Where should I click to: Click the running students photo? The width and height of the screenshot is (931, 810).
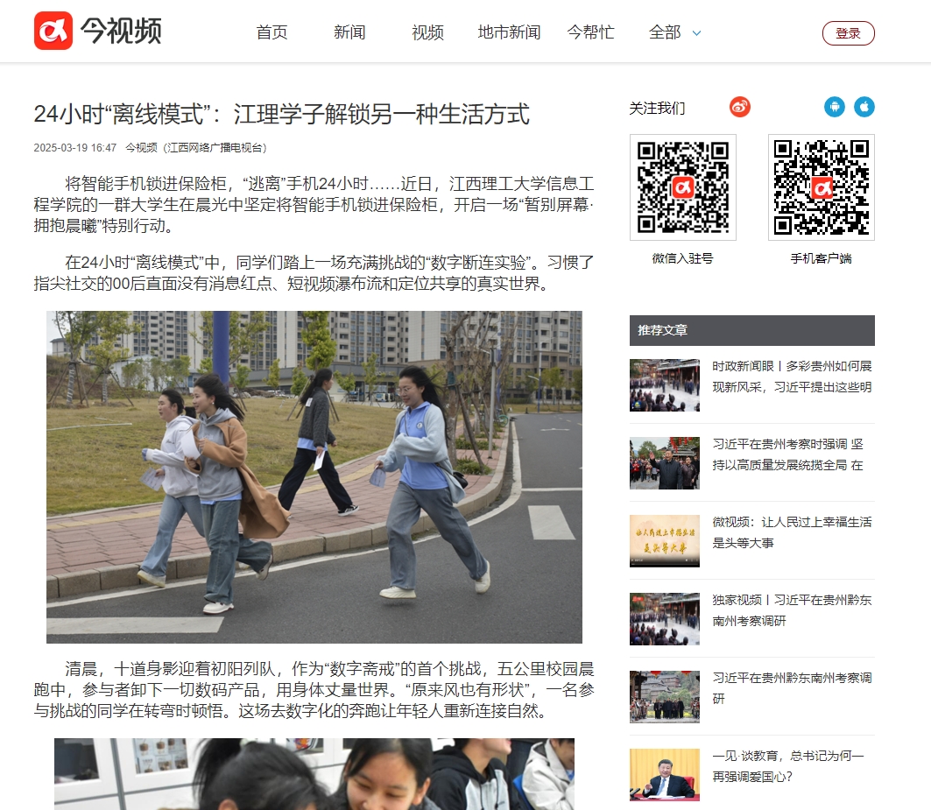pos(314,477)
